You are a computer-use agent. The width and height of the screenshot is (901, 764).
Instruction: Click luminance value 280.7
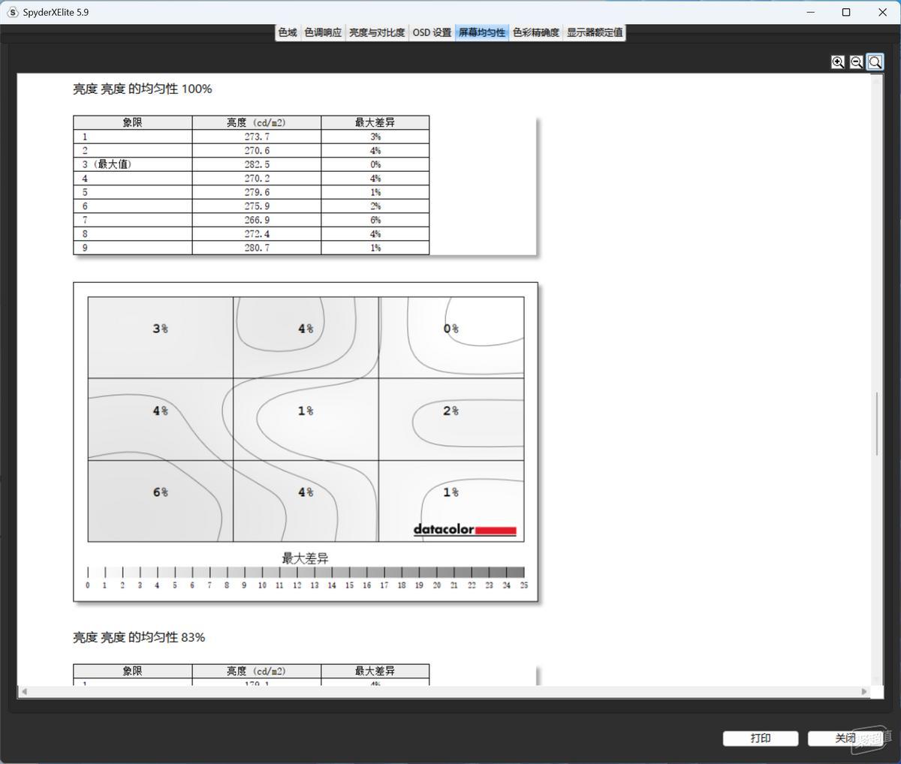coord(257,248)
